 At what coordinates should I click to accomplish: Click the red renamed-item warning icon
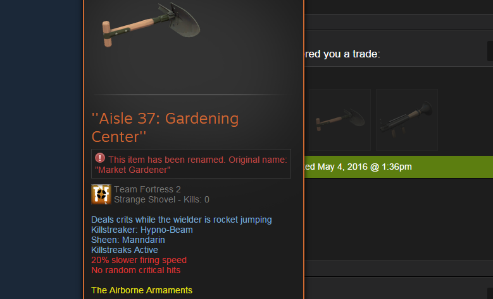click(x=100, y=158)
